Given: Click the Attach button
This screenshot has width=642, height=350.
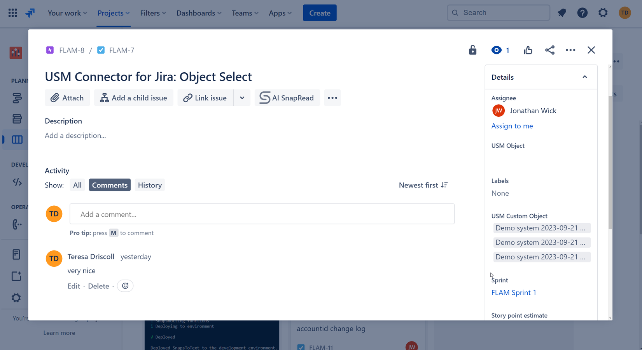Looking at the screenshot, I should [x=67, y=98].
